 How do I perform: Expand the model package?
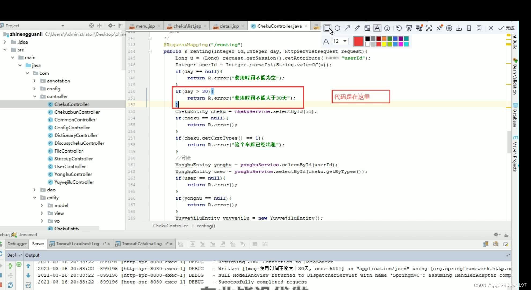coord(42,205)
